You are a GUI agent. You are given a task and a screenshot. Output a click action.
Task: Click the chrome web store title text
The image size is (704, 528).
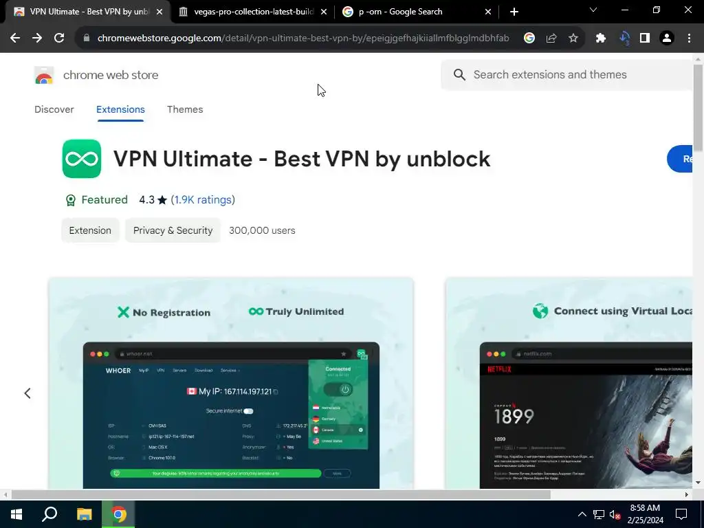pos(111,75)
